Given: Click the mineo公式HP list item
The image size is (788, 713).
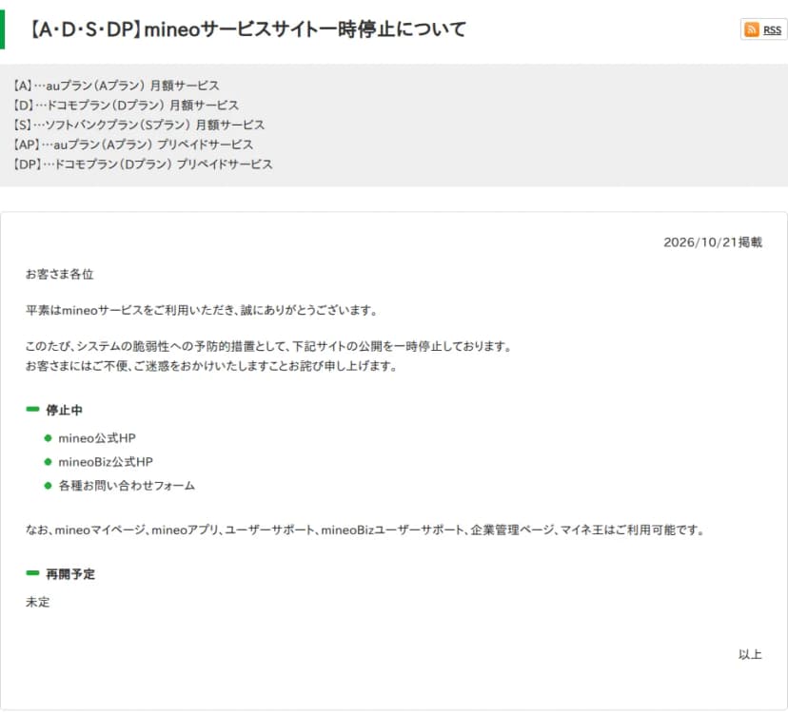Looking at the screenshot, I should pyautogui.click(x=97, y=438).
